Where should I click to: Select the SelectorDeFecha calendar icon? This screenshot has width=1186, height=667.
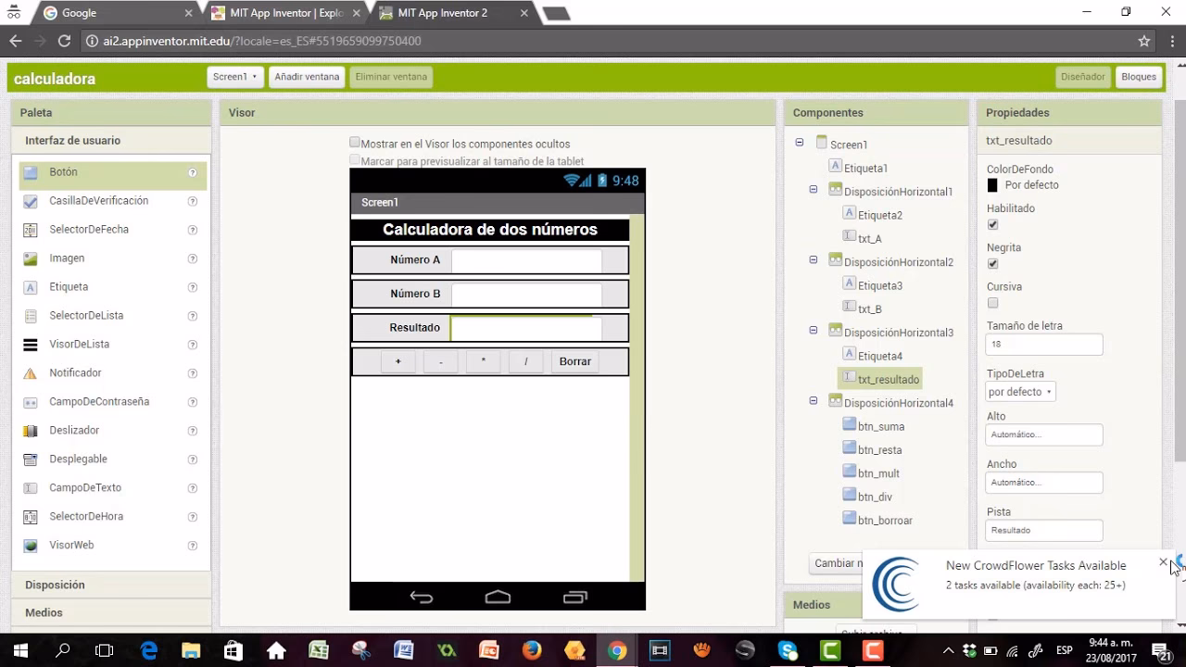point(31,230)
